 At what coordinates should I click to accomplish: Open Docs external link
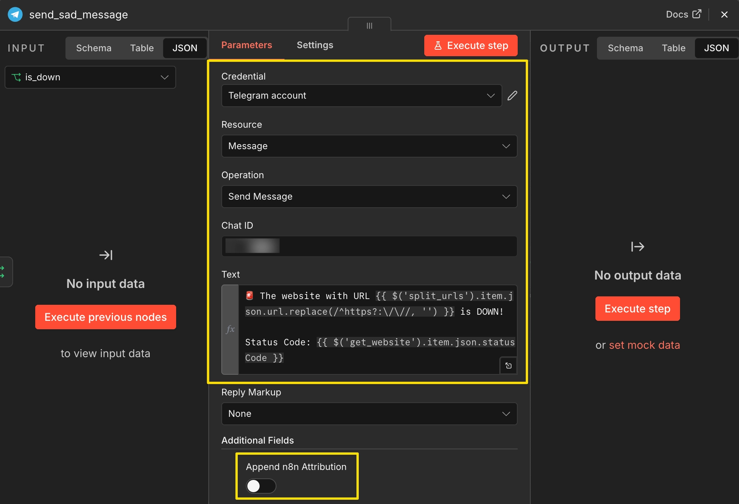(x=683, y=14)
